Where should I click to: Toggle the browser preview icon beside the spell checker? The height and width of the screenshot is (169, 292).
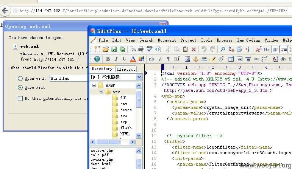point(158,49)
